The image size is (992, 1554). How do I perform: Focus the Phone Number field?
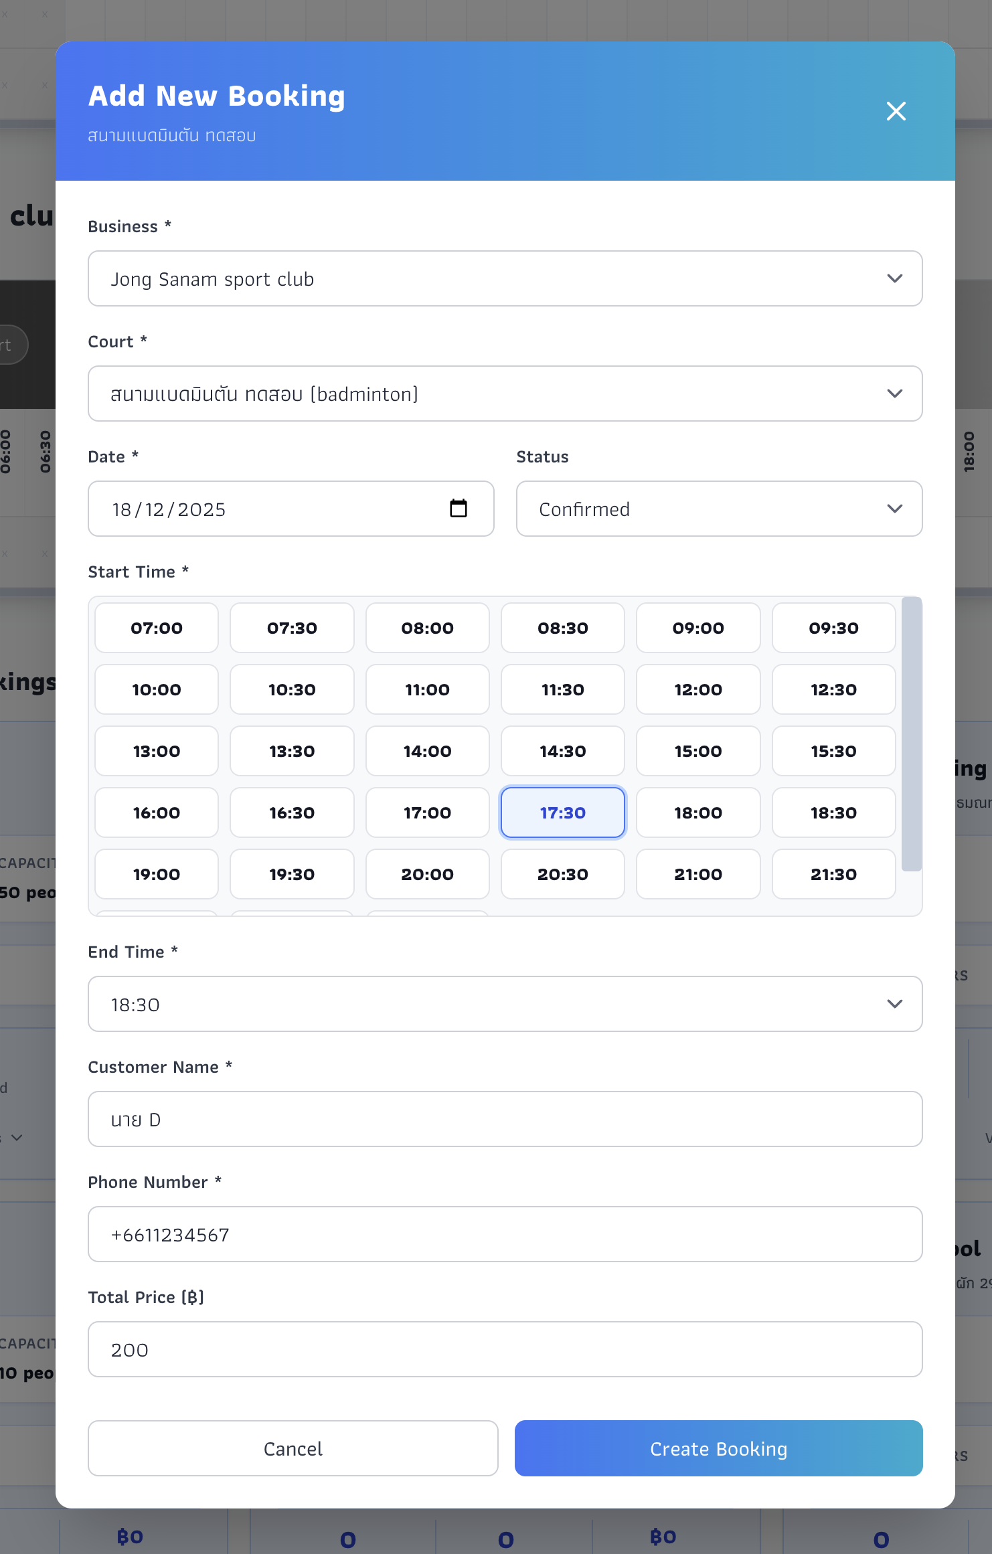[x=505, y=1234]
